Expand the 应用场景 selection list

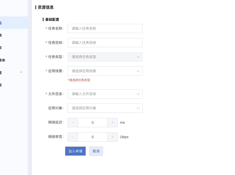[105, 71]
